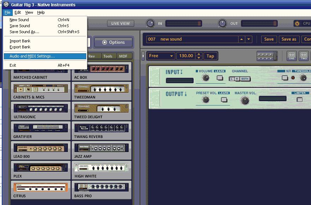Select the Cabinets & Mics component icon

coord(41,88)
